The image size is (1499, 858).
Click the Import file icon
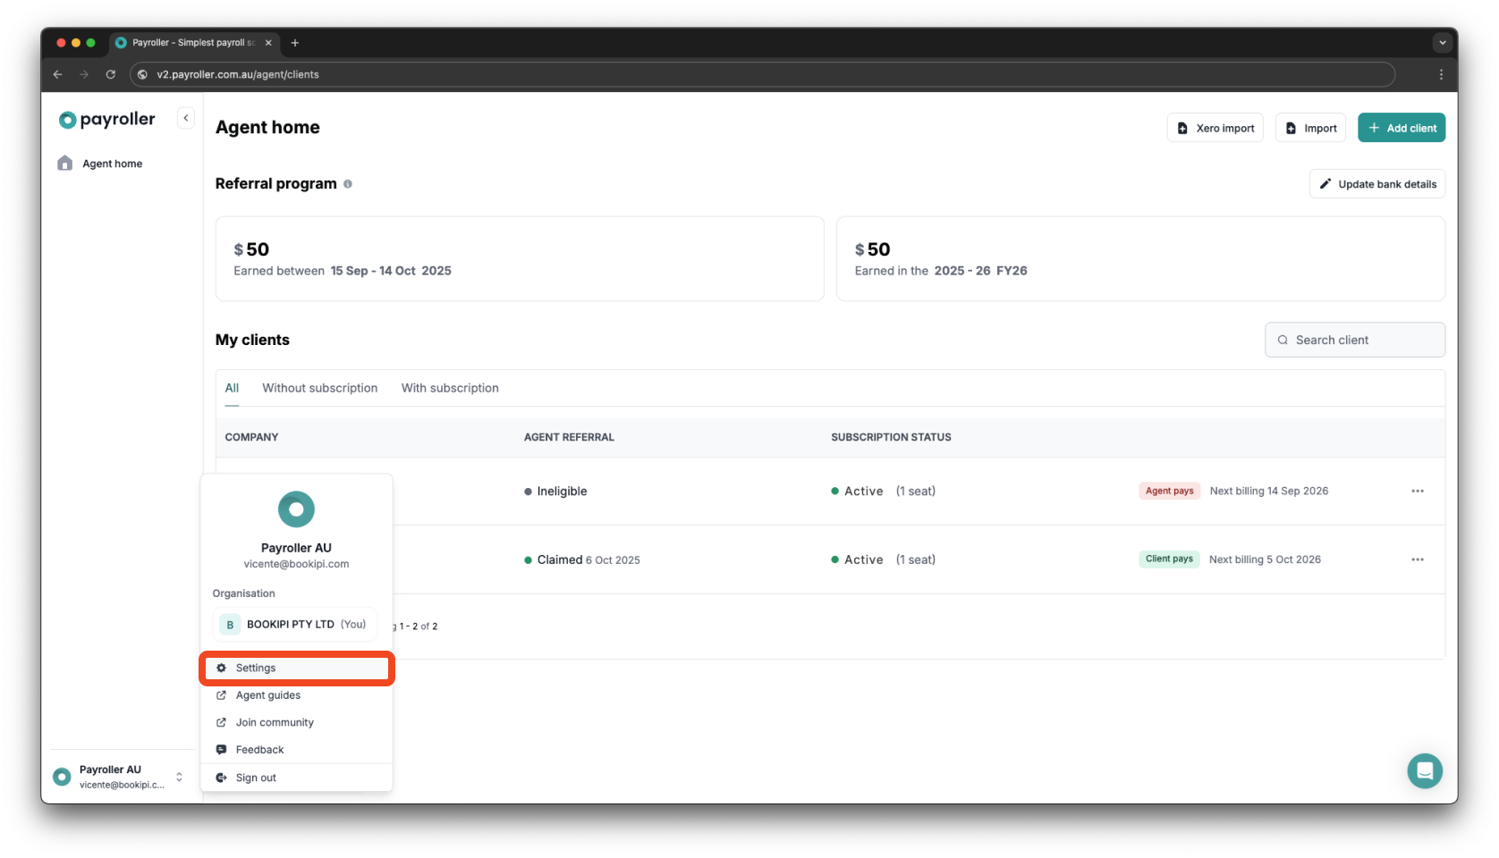coord(1291,127)
